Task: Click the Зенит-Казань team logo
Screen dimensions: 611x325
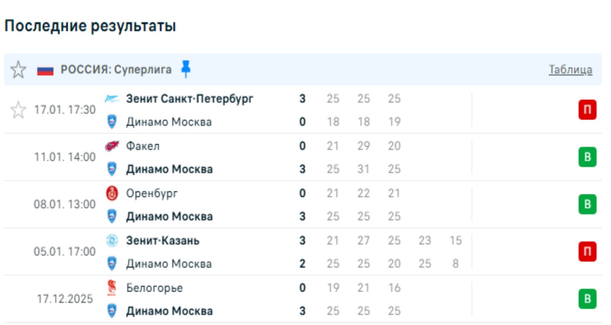Action: (112, 240)
